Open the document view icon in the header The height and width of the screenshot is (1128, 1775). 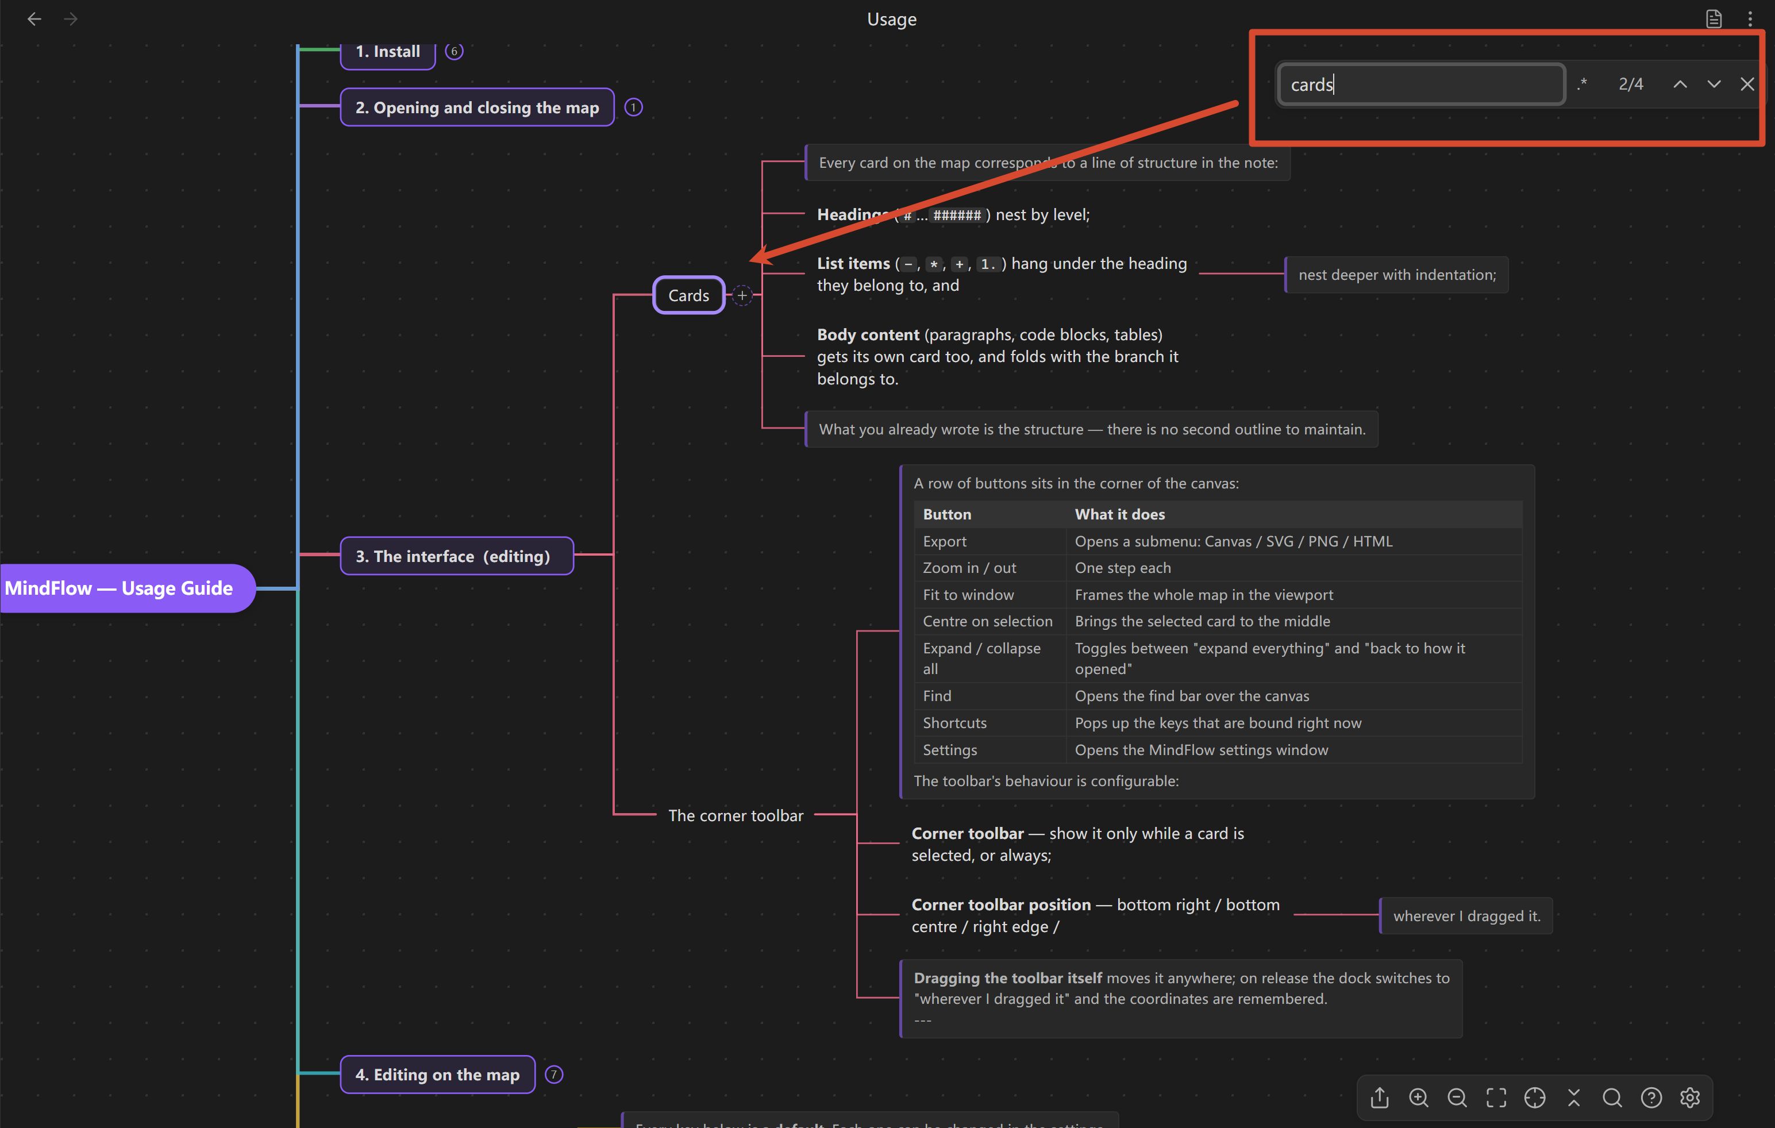(x=1714, y=19)
